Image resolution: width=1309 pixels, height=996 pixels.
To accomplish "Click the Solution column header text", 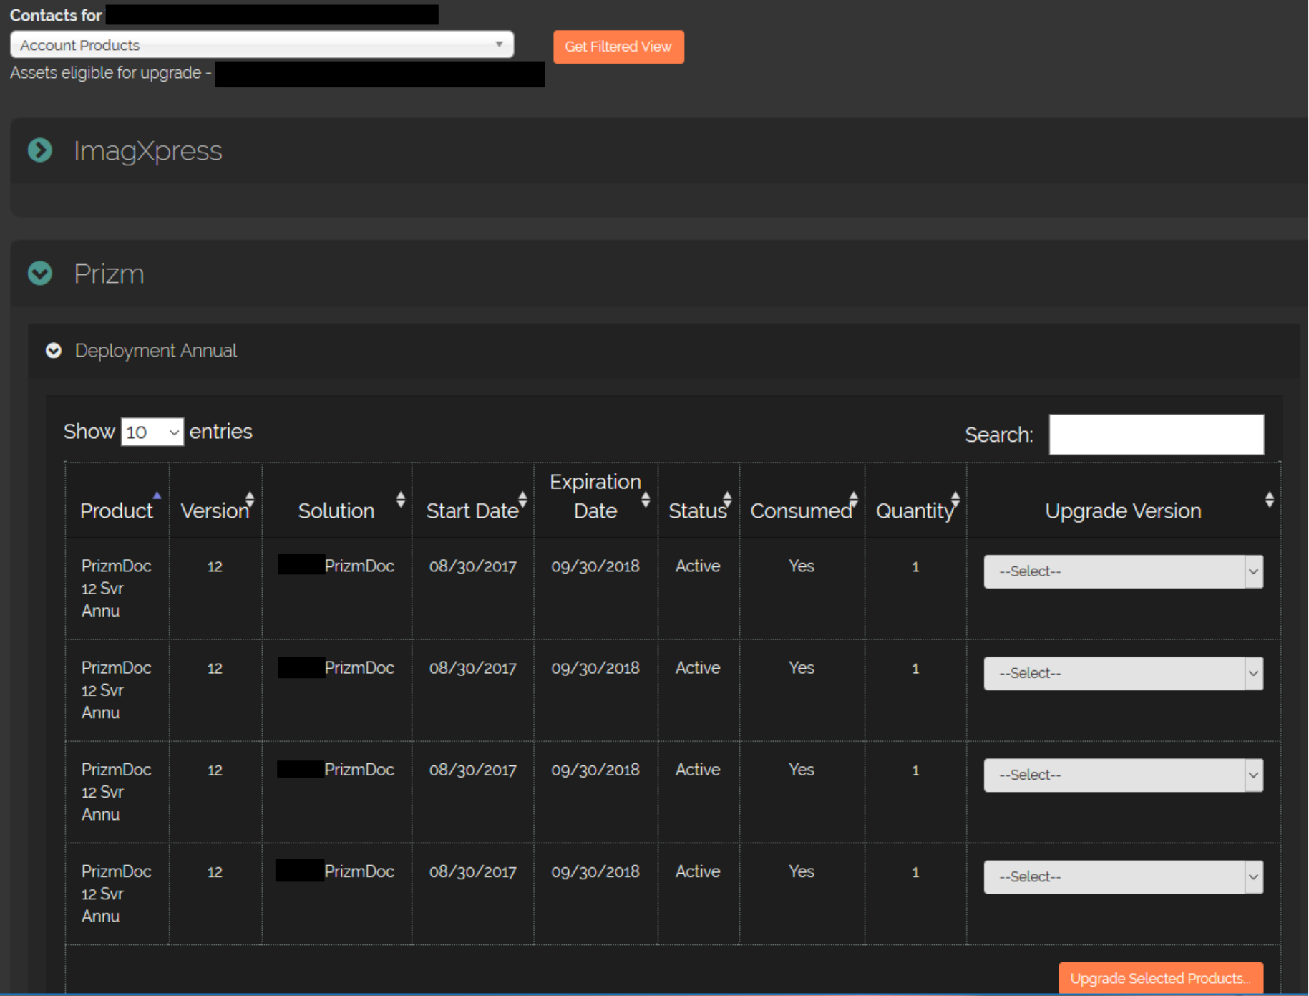I will [x=336, y=511].
